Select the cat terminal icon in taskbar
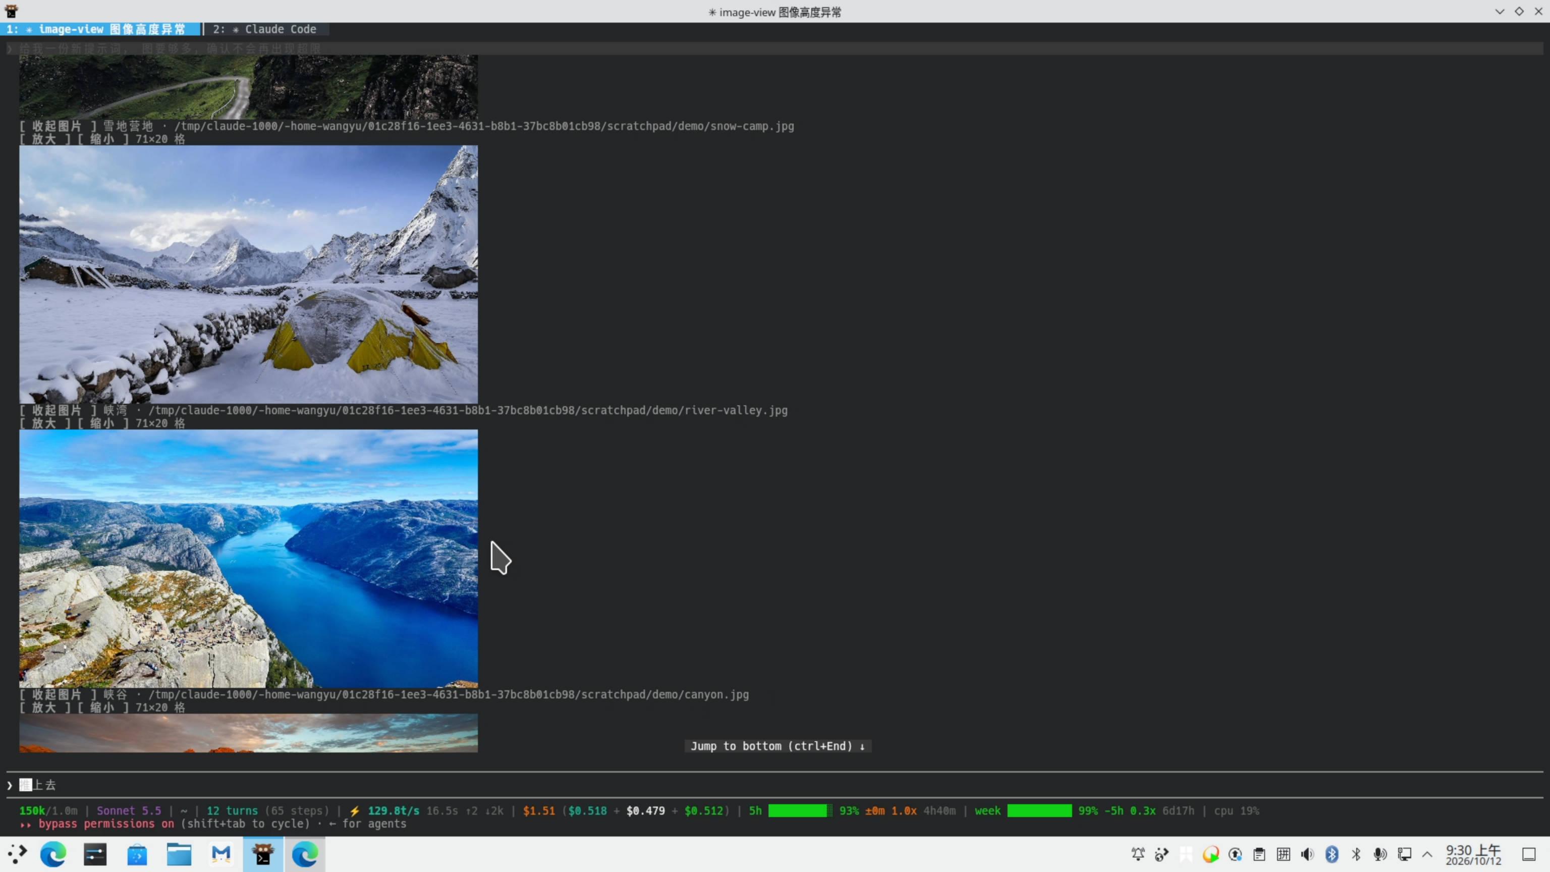 tap(263, 854)
